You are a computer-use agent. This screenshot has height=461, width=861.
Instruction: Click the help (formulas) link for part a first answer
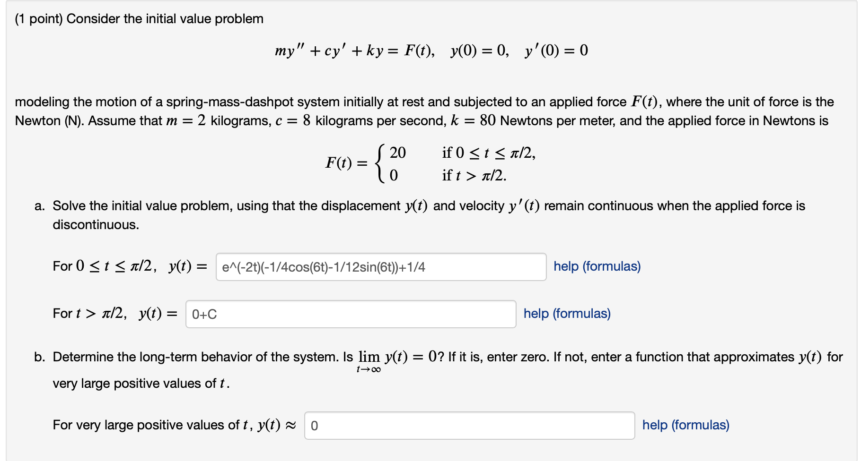tap(596, 266)
